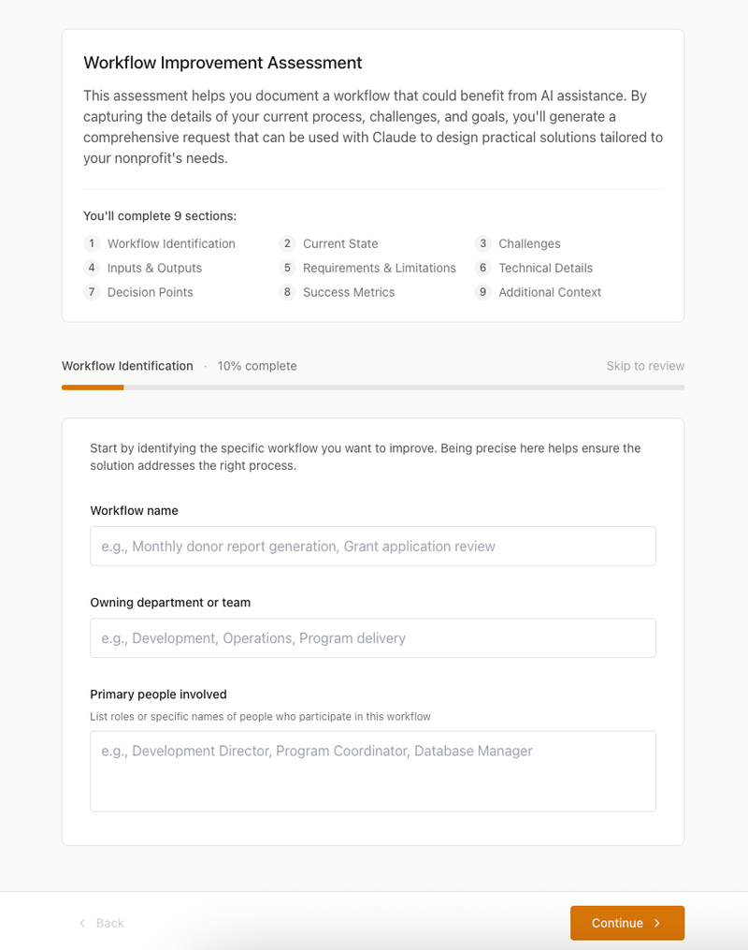Click the Current State section number 2 circle

(287, 243)
